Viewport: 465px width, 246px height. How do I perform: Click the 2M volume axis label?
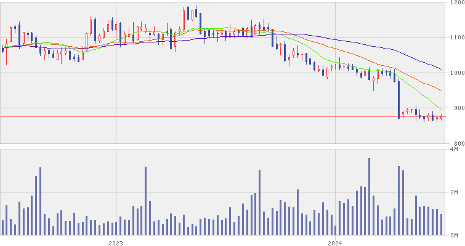(x=455, y=192)
